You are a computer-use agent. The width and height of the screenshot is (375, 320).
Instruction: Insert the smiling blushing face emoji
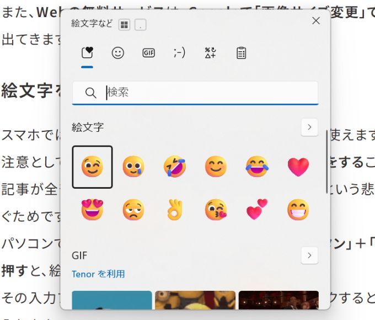[x=216, y=167]
